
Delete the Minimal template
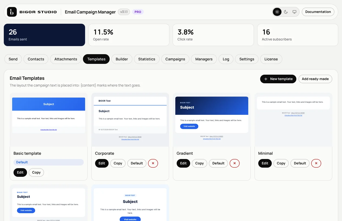tap(316, 163)
